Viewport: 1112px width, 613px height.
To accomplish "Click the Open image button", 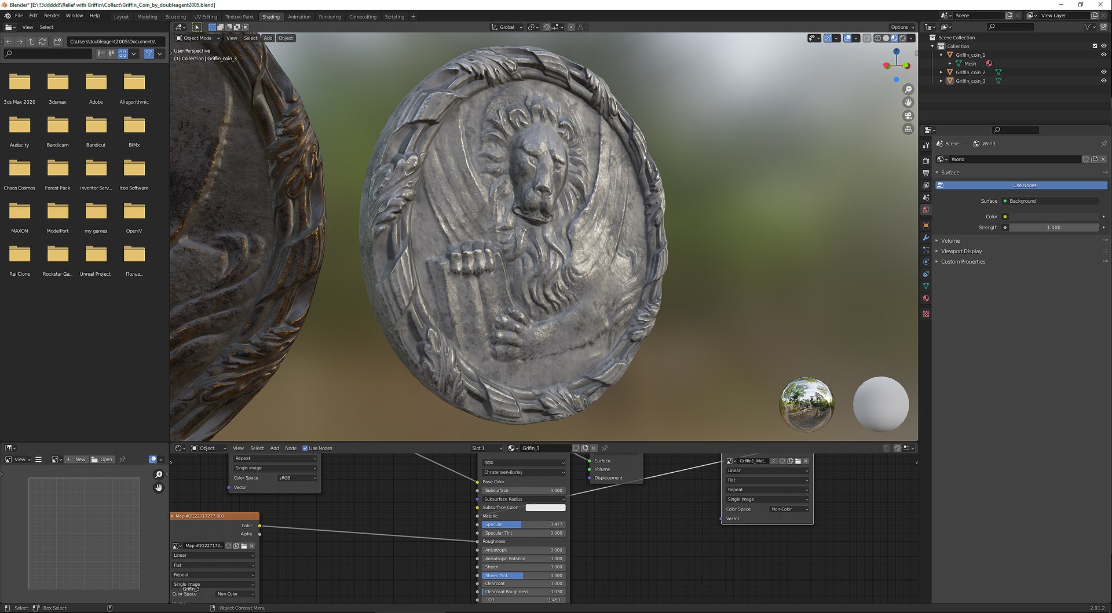I will point(102,459).
